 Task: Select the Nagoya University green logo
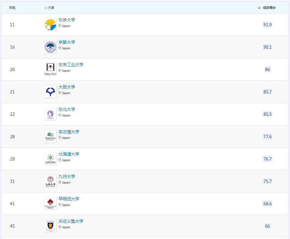pos(50,136)
